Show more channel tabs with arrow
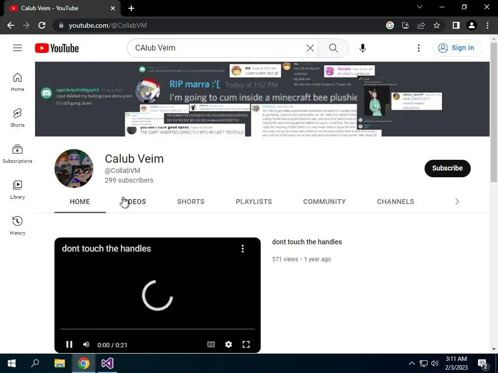Viewport: 498px width, 373px height. point(457,202)
